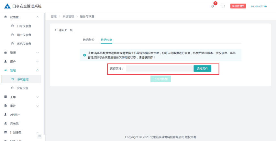
Task: Click the sidebar collapse icon at bottom
Action: point(40,136)
